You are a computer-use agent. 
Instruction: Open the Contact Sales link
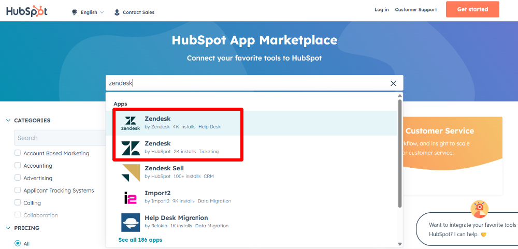tap(138, 12)
